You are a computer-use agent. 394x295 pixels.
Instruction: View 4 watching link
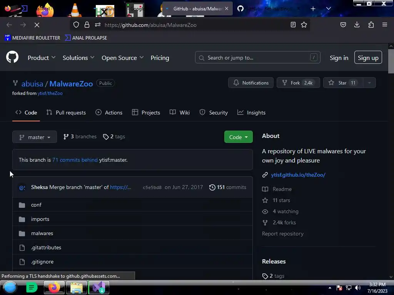point(280,212)
